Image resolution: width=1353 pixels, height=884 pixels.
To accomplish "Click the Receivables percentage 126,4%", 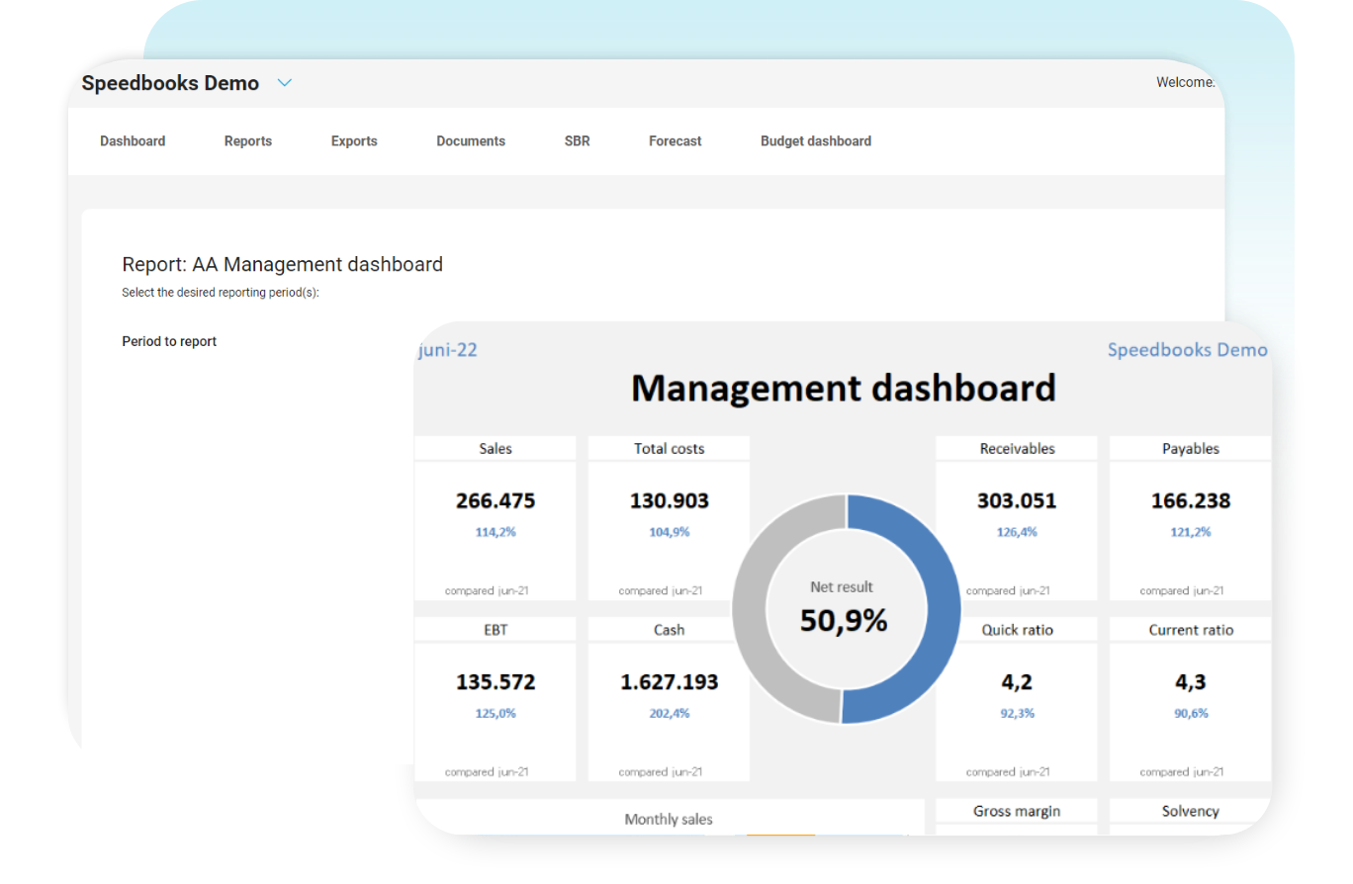I will 1017,532.
